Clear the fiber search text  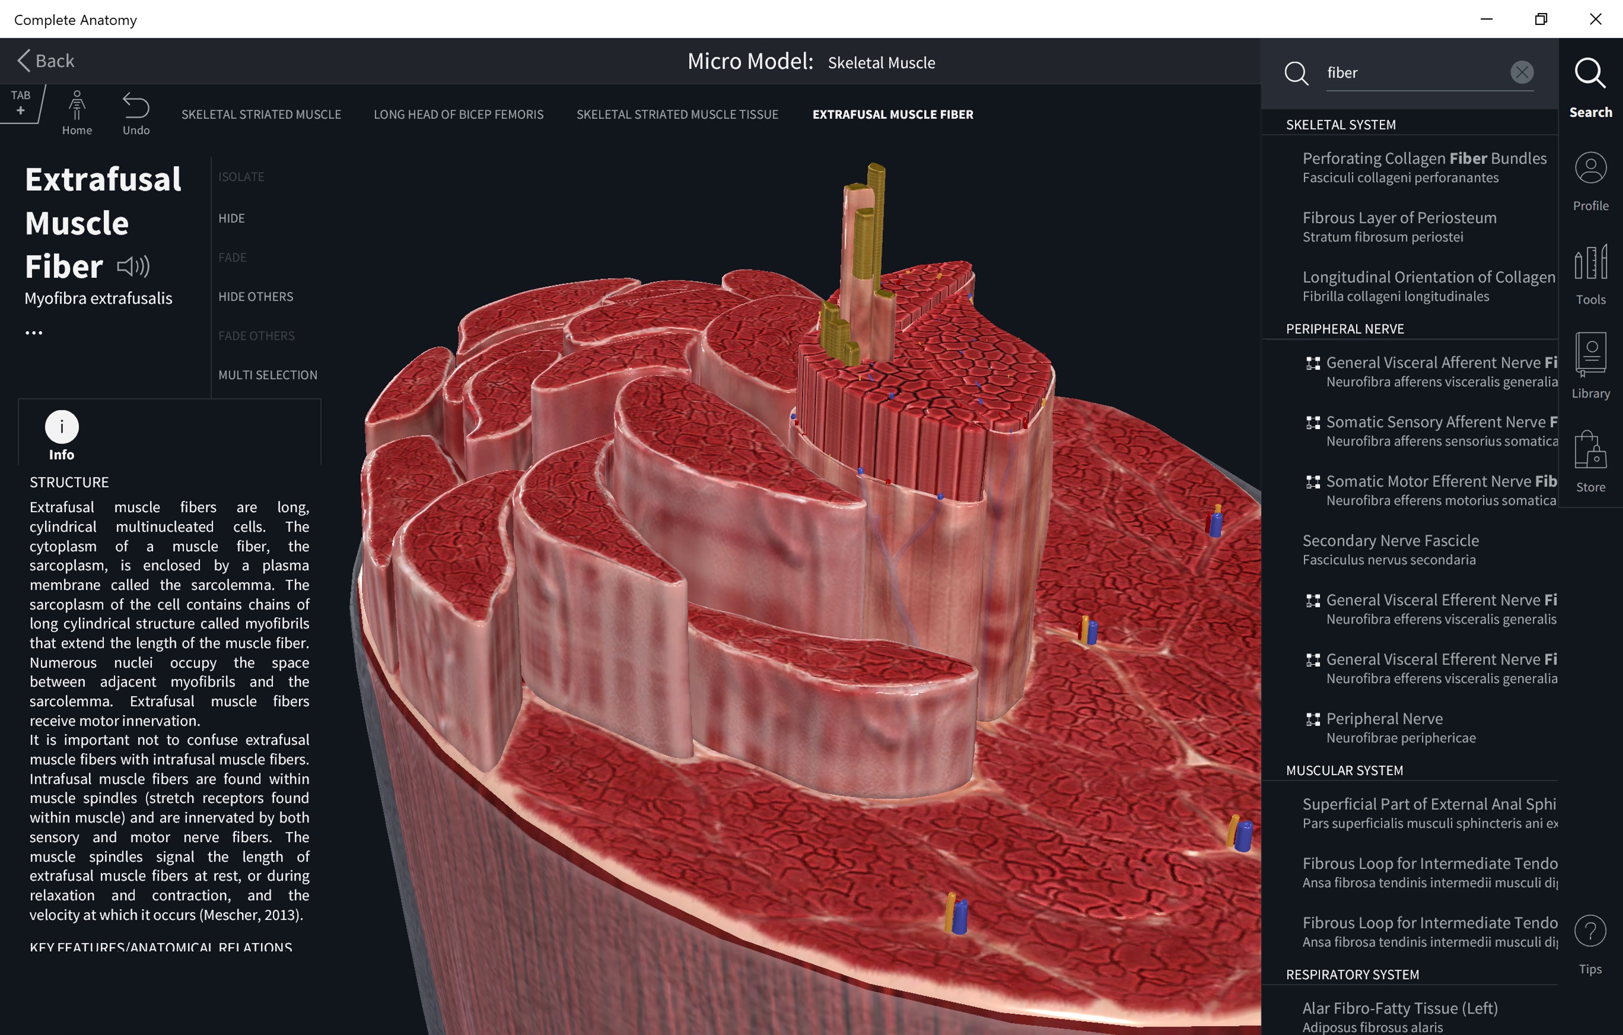pos(1521,72)
